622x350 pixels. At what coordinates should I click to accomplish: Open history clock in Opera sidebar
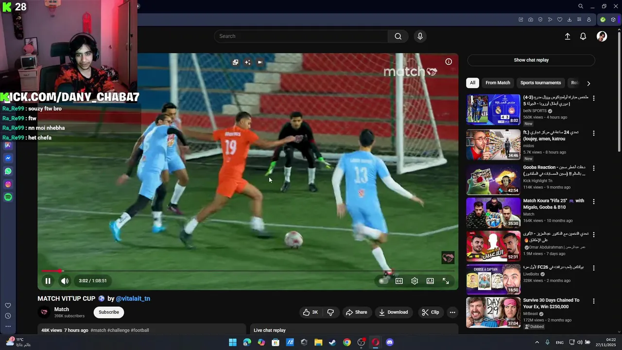coord(8,316)
